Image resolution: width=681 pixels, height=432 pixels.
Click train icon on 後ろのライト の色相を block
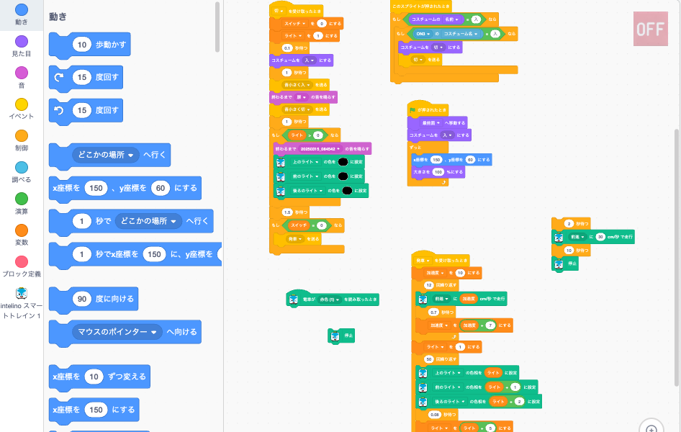tap(423, 402)
